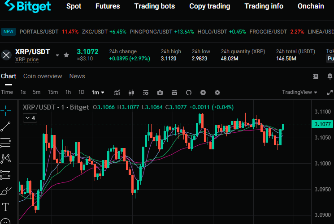Screen dimensions: 334x224
Task: Select the brush drawing tool
Action: [6, 191]
